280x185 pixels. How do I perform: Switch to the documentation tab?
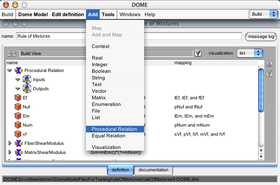153,170
